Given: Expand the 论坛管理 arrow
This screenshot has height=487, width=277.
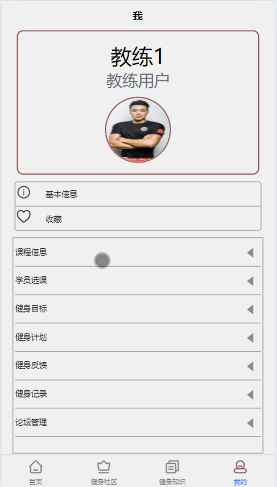Looking at the screenshot, I should click(250, 423).
